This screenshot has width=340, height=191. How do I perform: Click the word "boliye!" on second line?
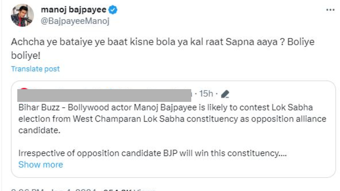tap(26, 55)
